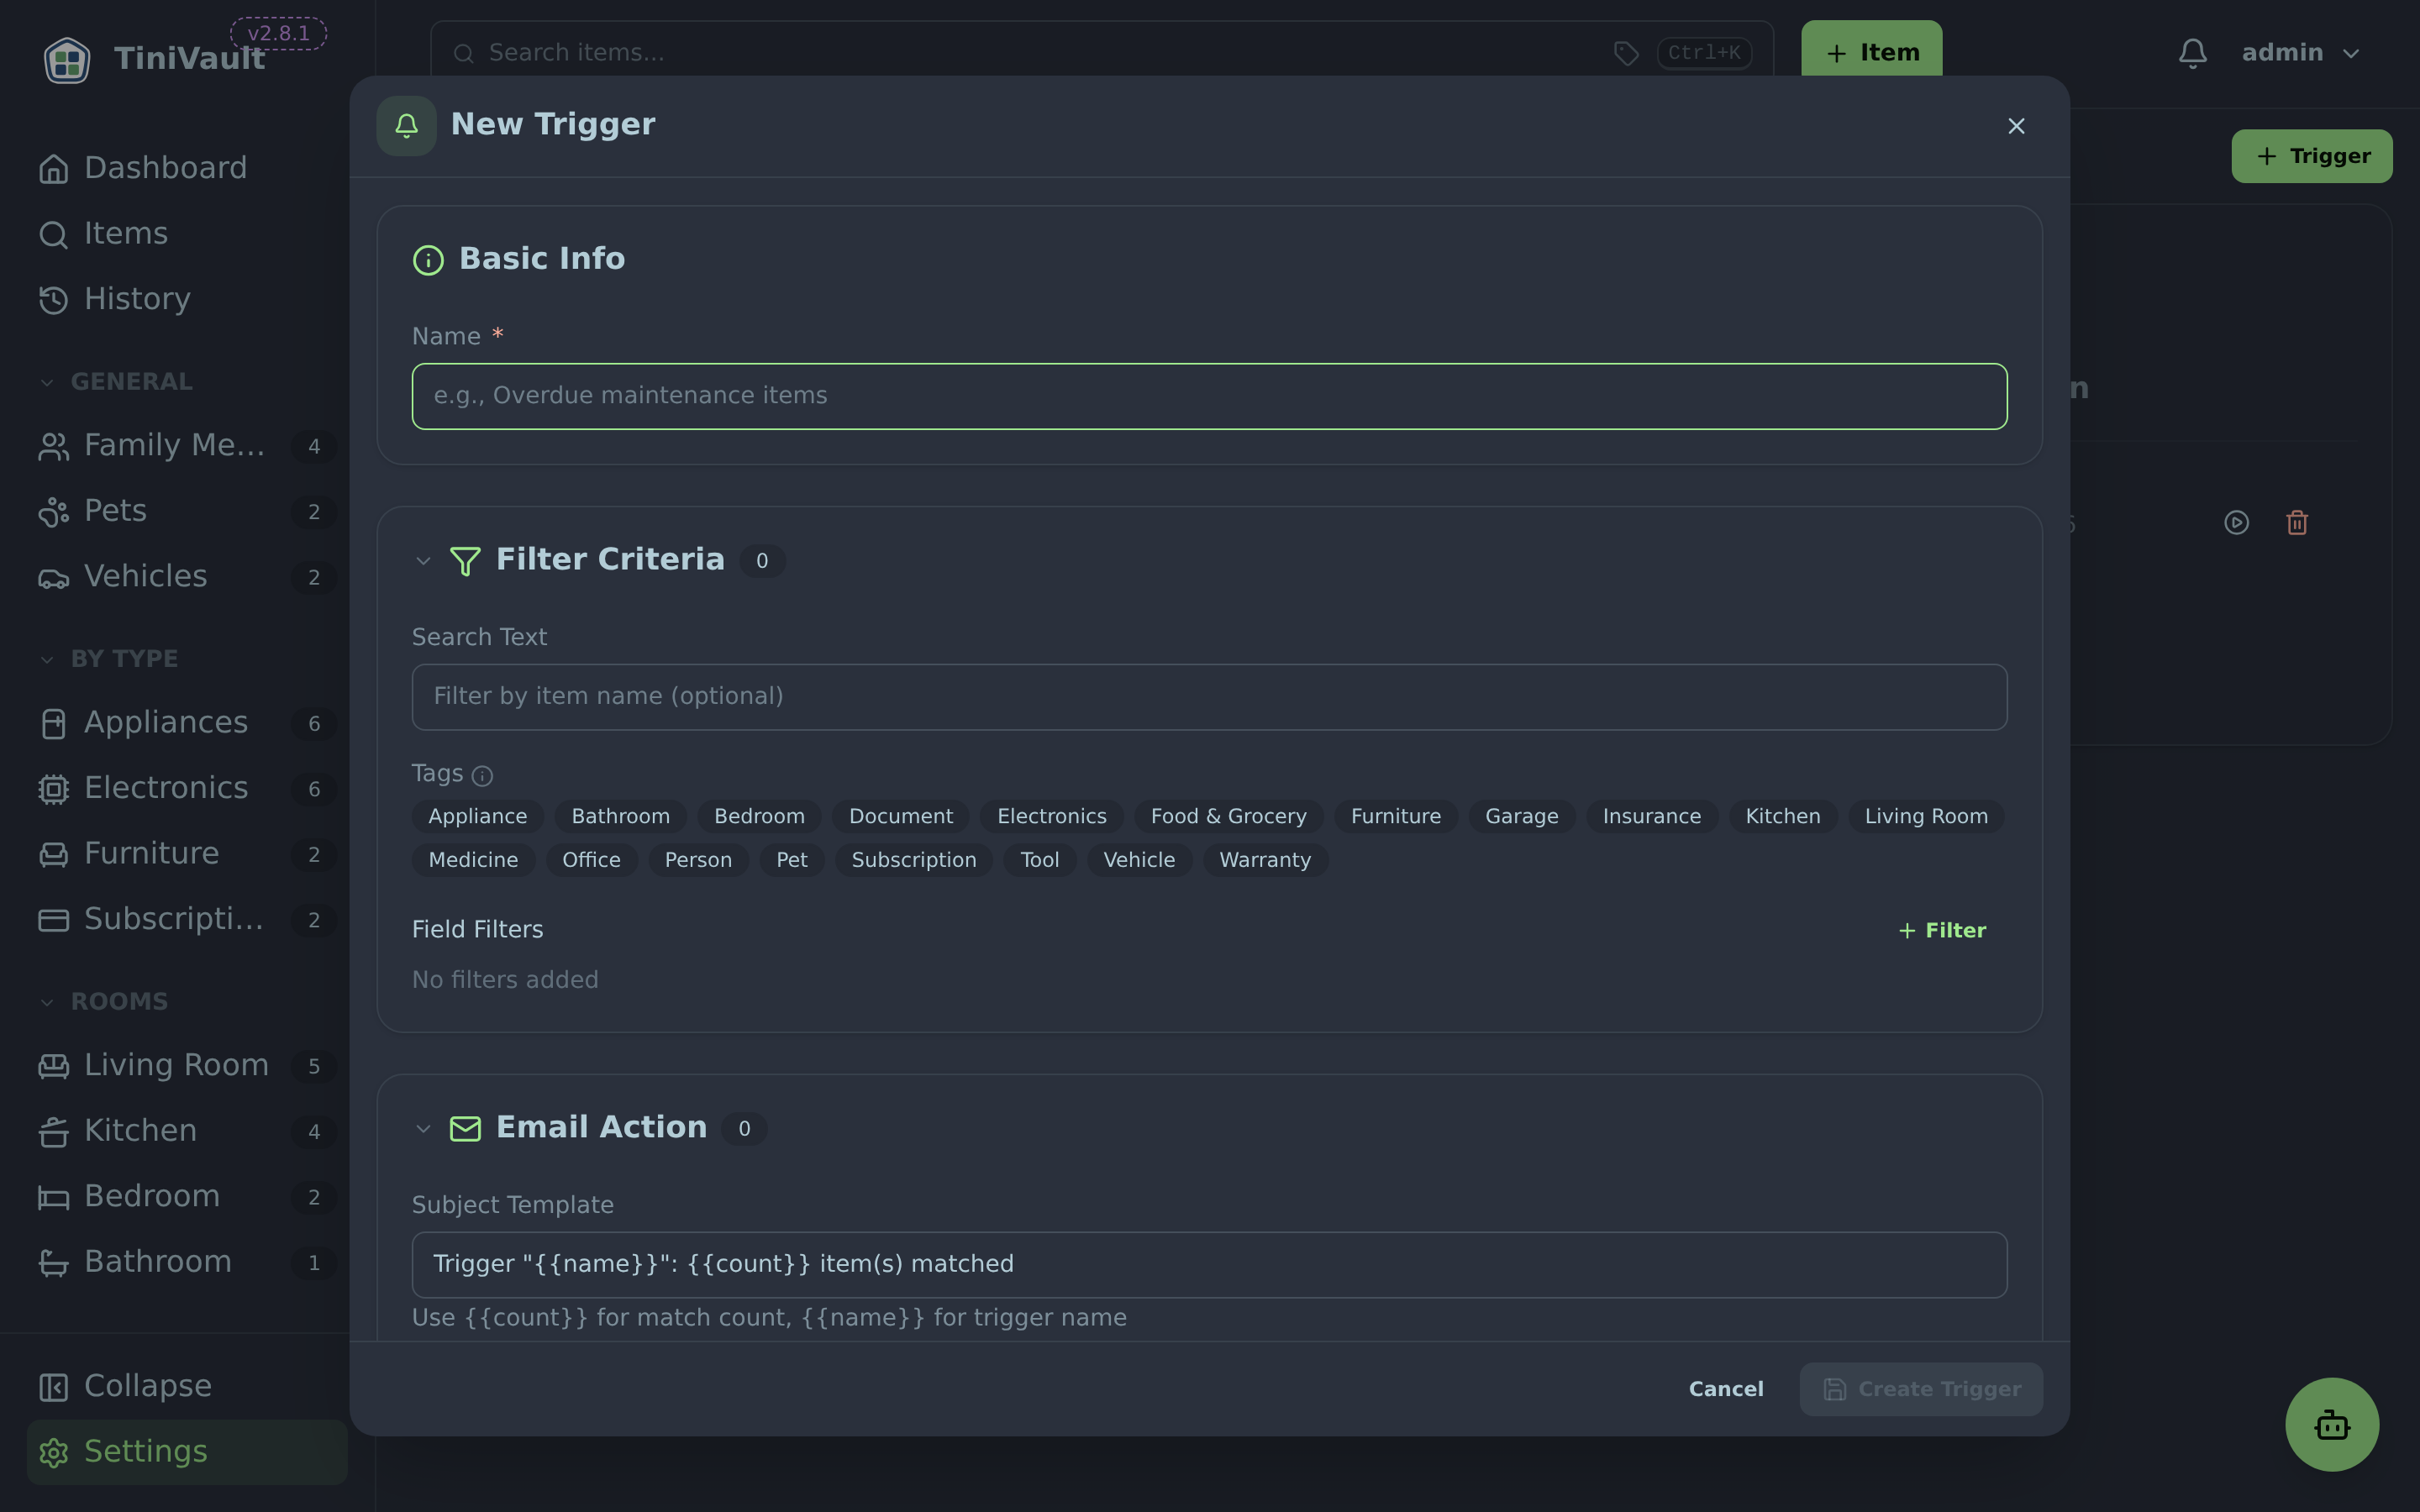
Task: Click the Create Trigger button
Action: coord(1921,1389)
